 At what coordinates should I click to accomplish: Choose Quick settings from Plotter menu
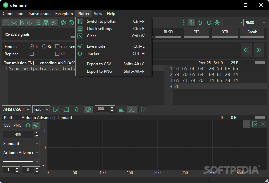(x=114, y=29)
